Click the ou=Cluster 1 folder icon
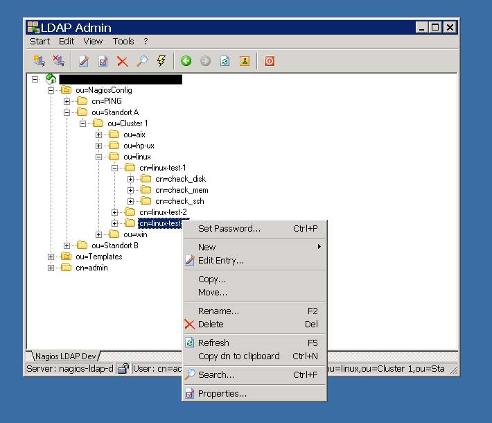The height and width of the screenshot is (423, 492). pos(98,123)
